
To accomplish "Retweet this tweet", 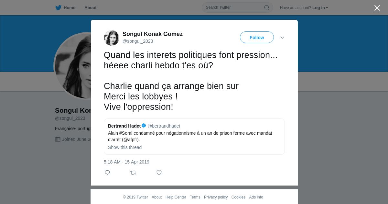I will (133, 173).
